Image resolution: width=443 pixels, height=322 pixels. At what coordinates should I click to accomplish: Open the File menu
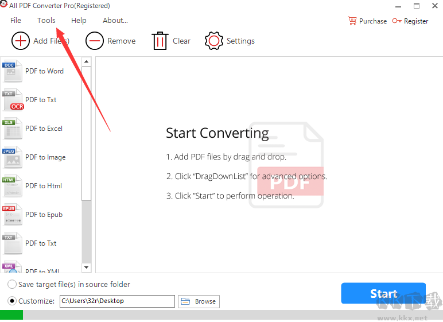click(x=15, y=20)
